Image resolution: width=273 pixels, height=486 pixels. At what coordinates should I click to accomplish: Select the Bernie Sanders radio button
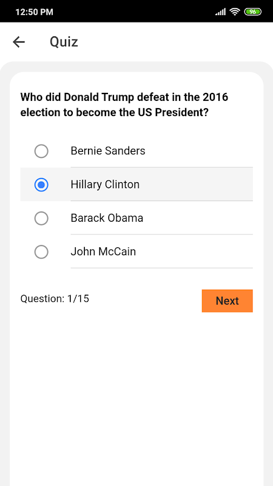41,151
